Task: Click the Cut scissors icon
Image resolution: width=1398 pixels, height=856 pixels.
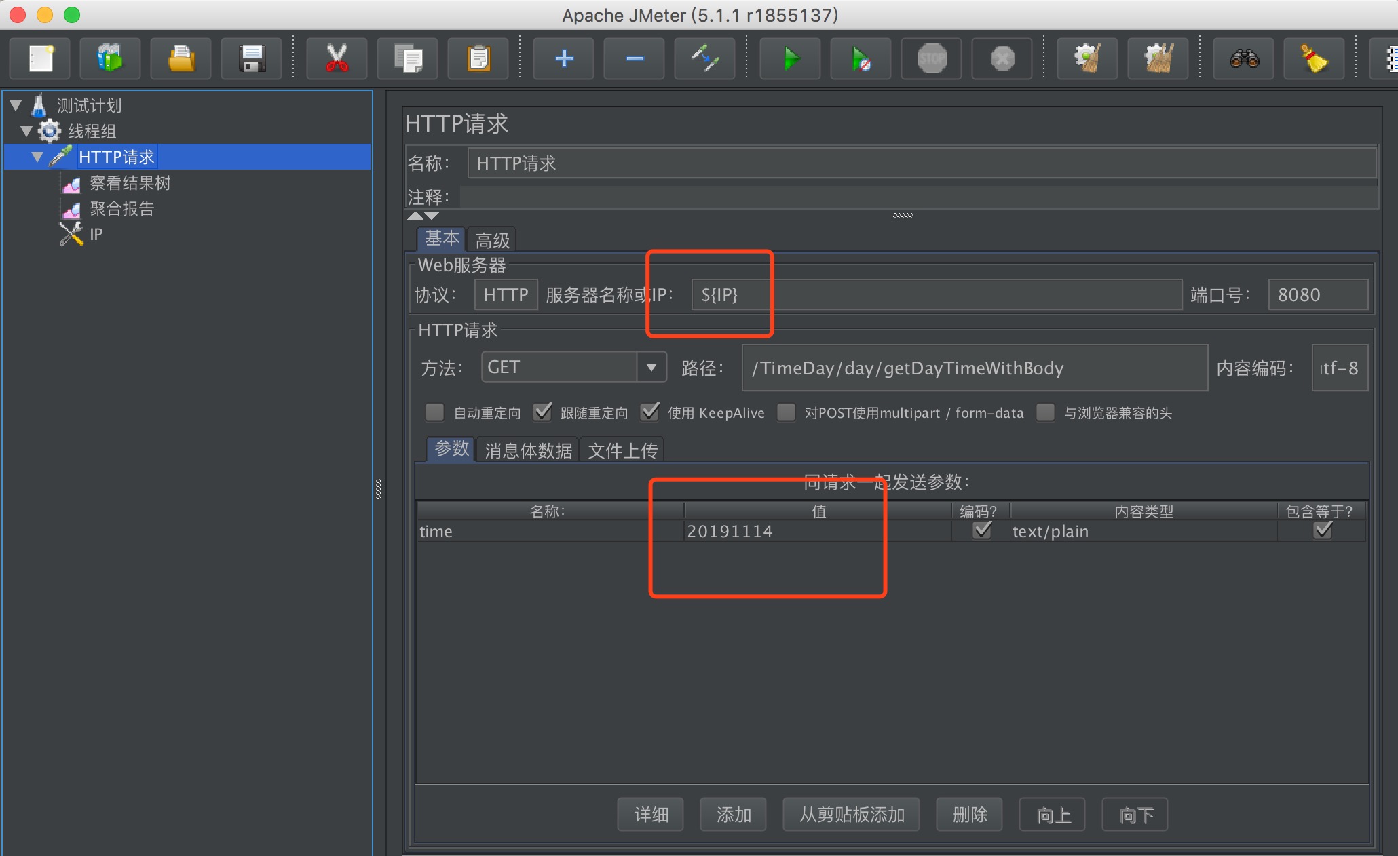Action: coord(337,59)
